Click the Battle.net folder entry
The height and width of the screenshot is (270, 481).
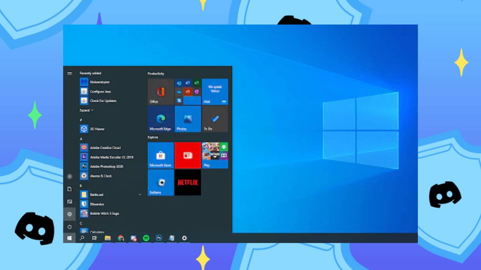(110, 195)
